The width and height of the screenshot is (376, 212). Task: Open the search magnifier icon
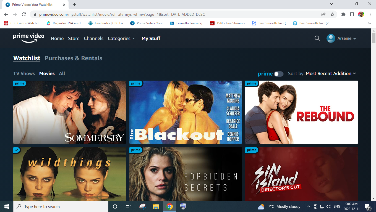[x=317, y=38]
